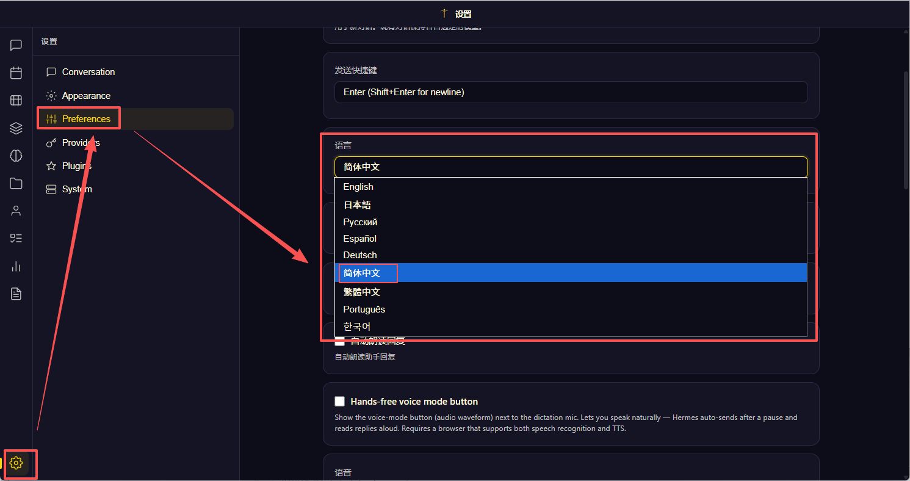The width and height of the screenshot is (910, 481).
Task: Click the settings gear icon at sidebar bottom
Action: pos(16,463)
